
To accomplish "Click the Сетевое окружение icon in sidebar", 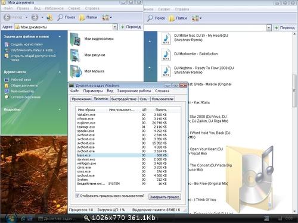I will point(7,97).
